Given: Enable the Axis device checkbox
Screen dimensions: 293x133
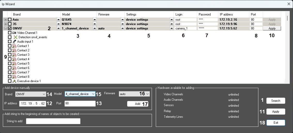Looking at the screenshot, I should (10, 20).
